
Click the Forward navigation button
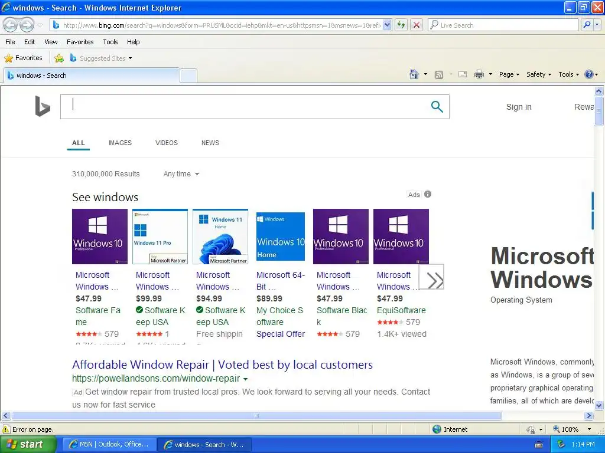(x=27, y=25)
